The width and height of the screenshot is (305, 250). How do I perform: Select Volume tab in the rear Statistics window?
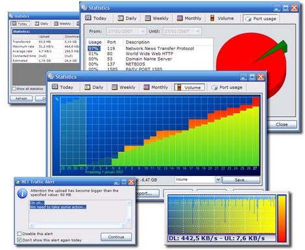coord(223,18)
